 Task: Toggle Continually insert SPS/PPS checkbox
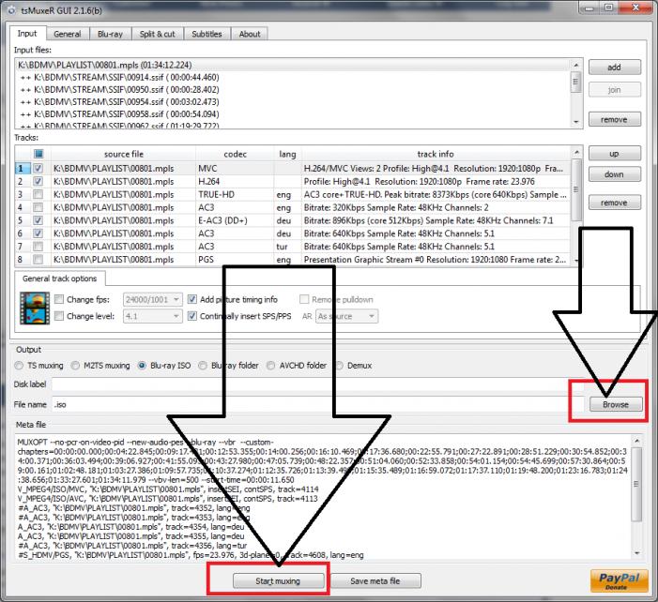point(192,316)
